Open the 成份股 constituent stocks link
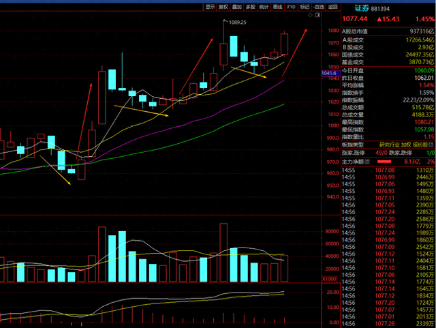This screenshot has height=328, width=436. point(420,145)
